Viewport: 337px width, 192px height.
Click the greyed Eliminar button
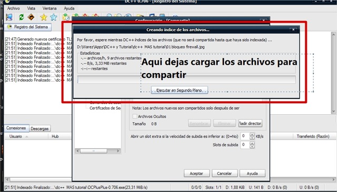click(224, 123)
